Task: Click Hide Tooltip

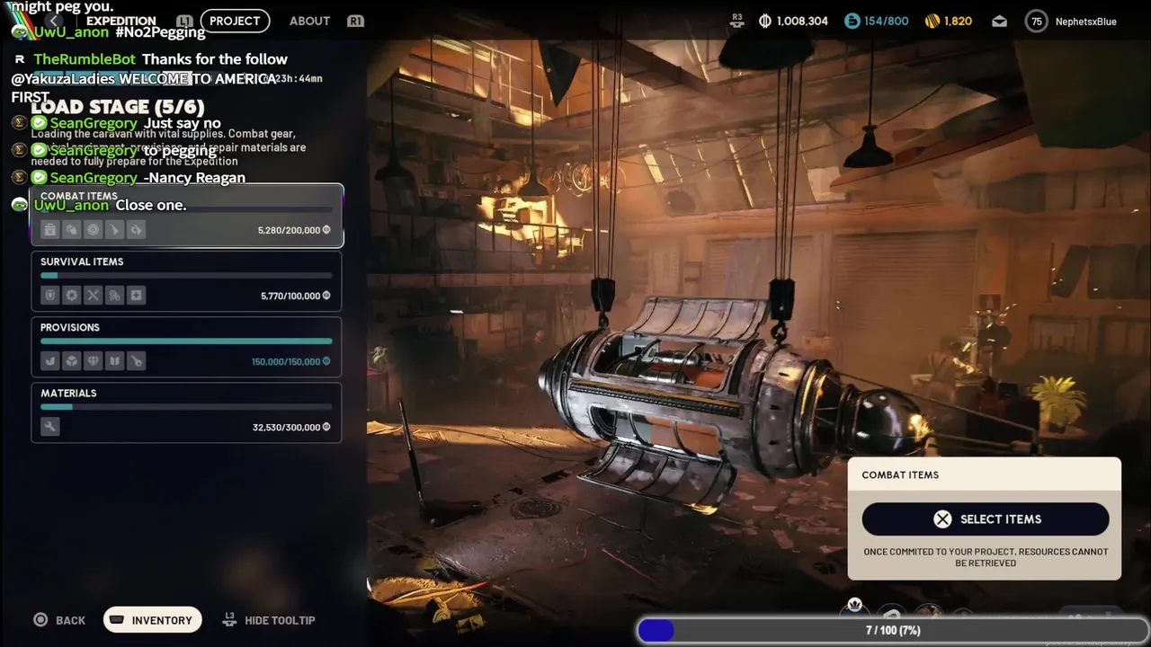Action: [268, 620]
